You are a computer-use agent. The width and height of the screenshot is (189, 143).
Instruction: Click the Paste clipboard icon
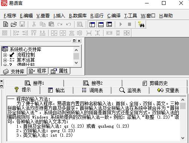click(51, 24)
